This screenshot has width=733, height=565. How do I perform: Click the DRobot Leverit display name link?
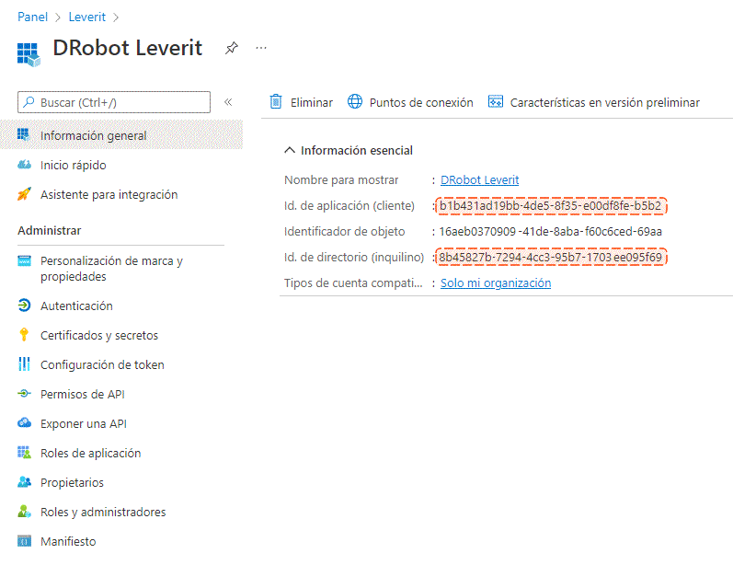480,180
